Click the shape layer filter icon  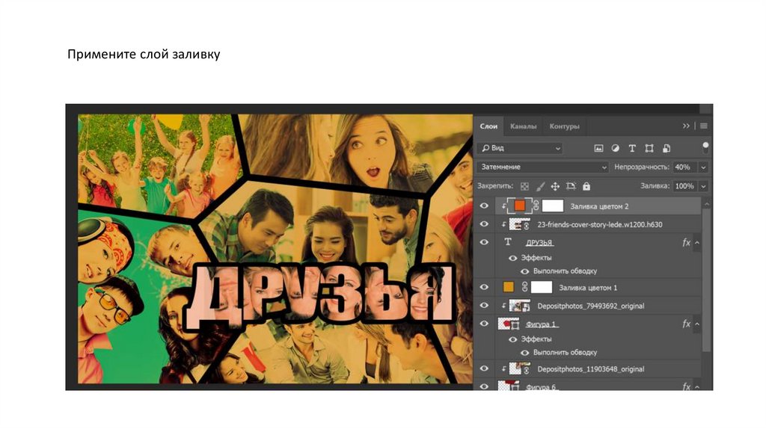click(649, 149)
